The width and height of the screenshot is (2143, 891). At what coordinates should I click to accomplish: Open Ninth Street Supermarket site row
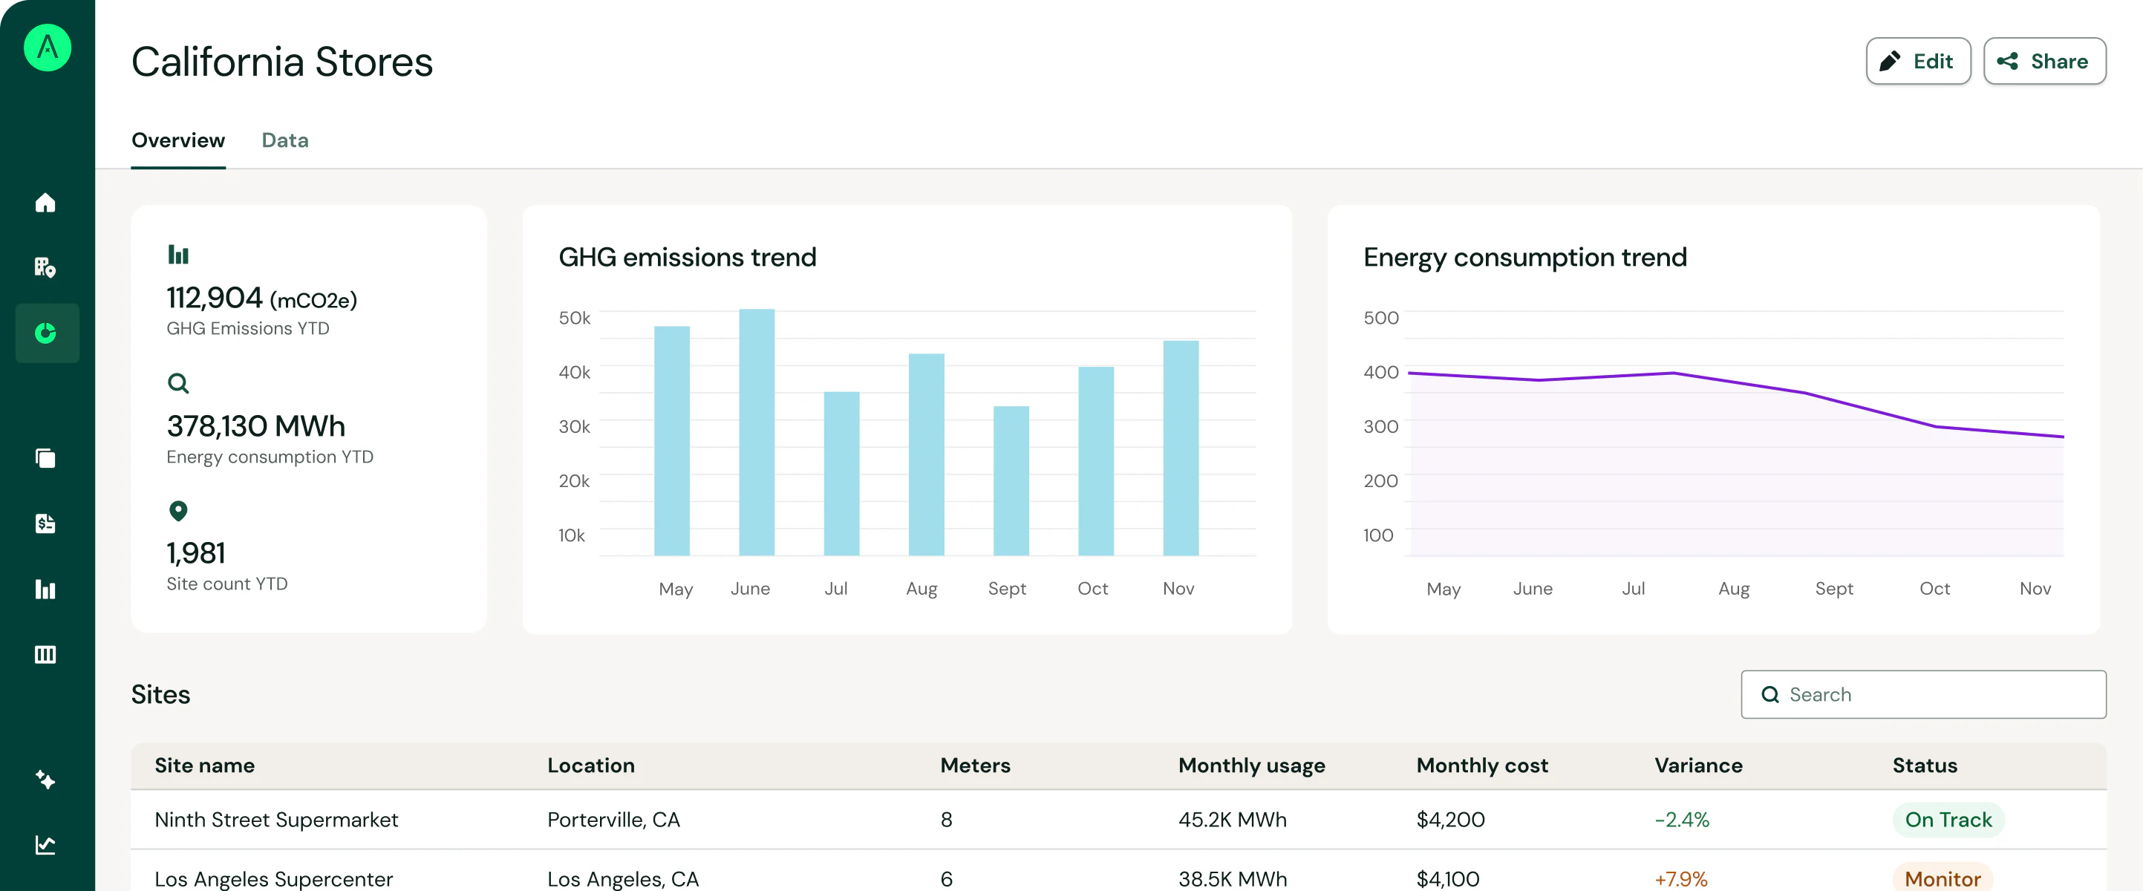pyautogui.click(x=1118, y=820)
